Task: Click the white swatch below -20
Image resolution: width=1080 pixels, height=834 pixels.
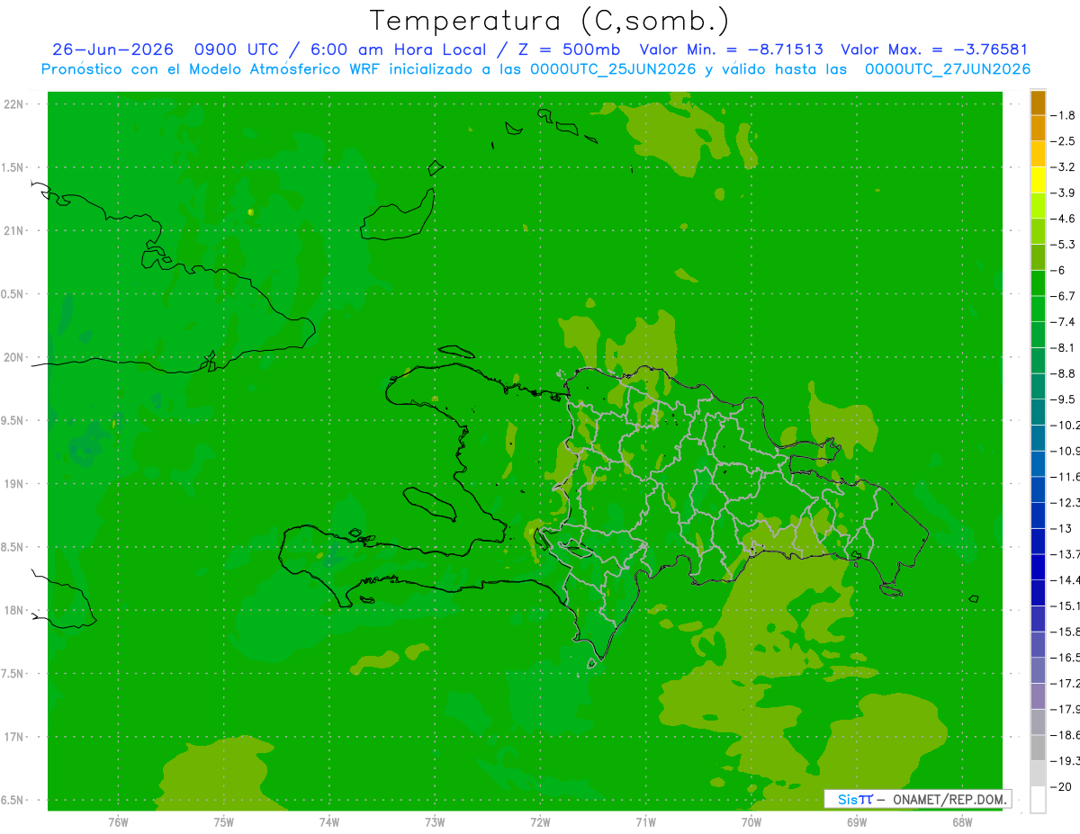Action: 1039,800
